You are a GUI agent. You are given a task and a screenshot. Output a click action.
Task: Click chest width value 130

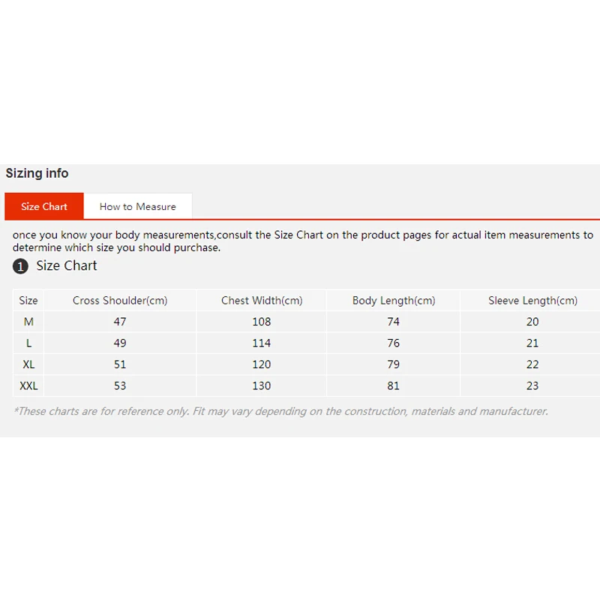[x=262, y=386]
